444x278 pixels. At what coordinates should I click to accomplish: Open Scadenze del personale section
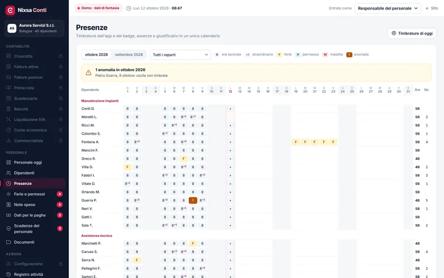34,229
